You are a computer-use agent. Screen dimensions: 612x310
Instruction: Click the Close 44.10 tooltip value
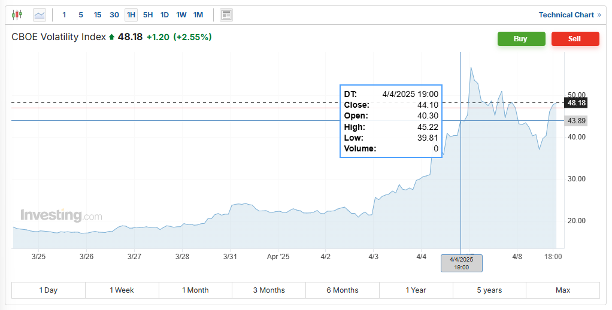[428, 105]
